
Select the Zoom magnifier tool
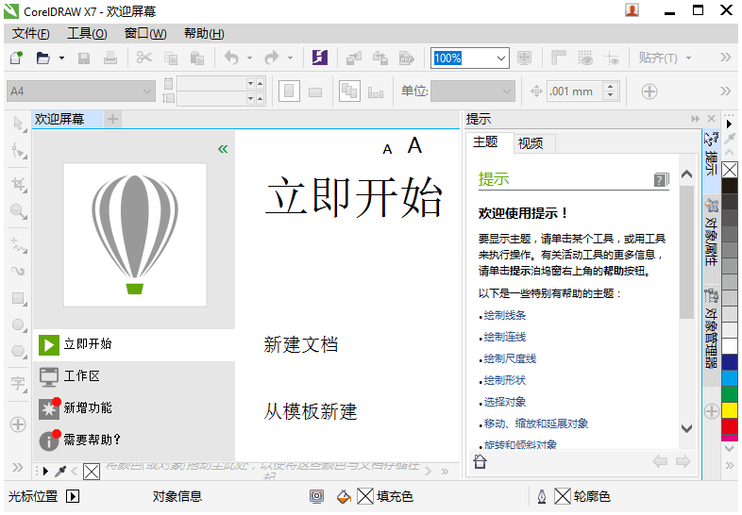coord(19,211)
